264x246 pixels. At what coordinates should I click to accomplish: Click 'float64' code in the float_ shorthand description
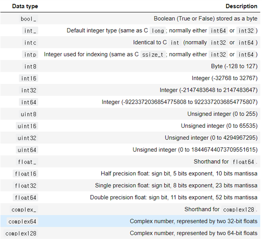[243, 162]
